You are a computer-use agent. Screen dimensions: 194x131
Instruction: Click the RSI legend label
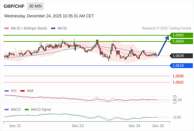pyautogui.click(x=13, y=91)
